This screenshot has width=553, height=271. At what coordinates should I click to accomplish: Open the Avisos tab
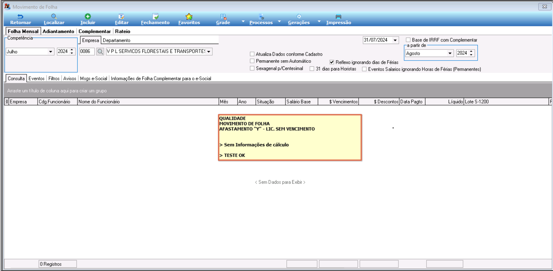pyautogui.click(x=70, y=78)
